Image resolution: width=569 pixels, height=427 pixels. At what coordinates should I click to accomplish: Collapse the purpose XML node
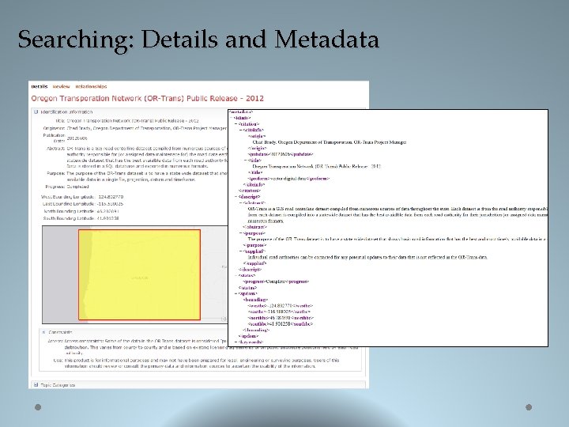point(240,233)
